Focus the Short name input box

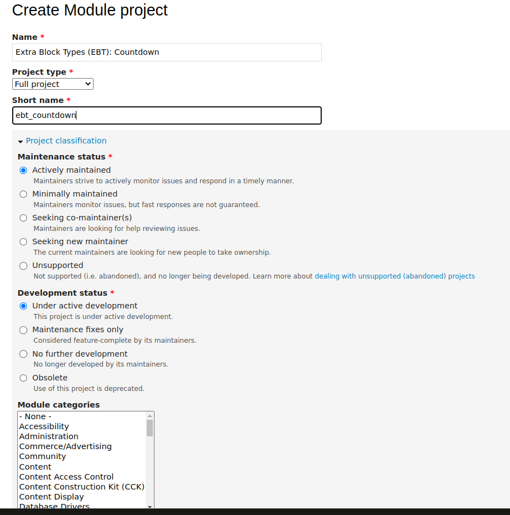click(x=166, y=115)
